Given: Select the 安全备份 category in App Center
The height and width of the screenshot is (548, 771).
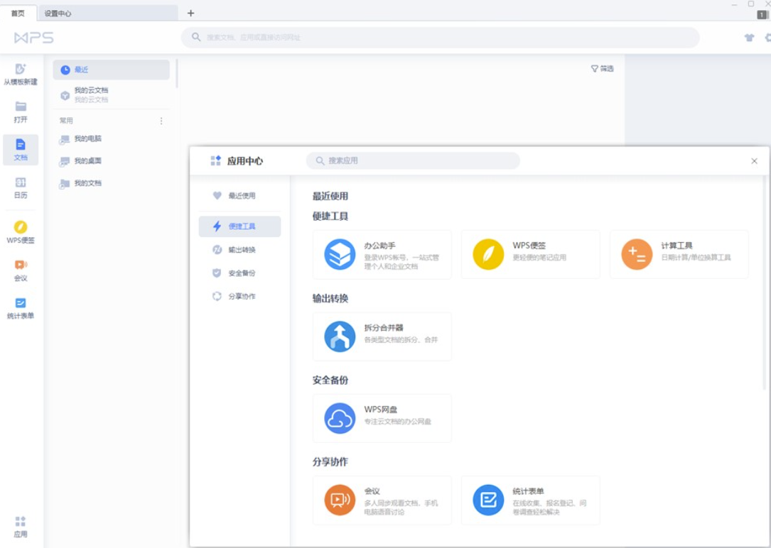Looking at the screenshot, I should tap(241, 273).
